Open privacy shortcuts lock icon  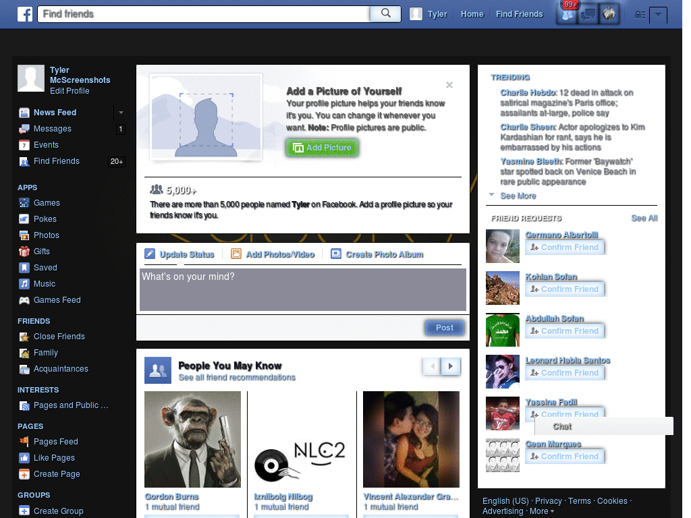640,15
